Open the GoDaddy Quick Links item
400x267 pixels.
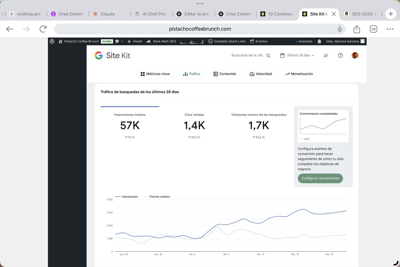(227, 41)
